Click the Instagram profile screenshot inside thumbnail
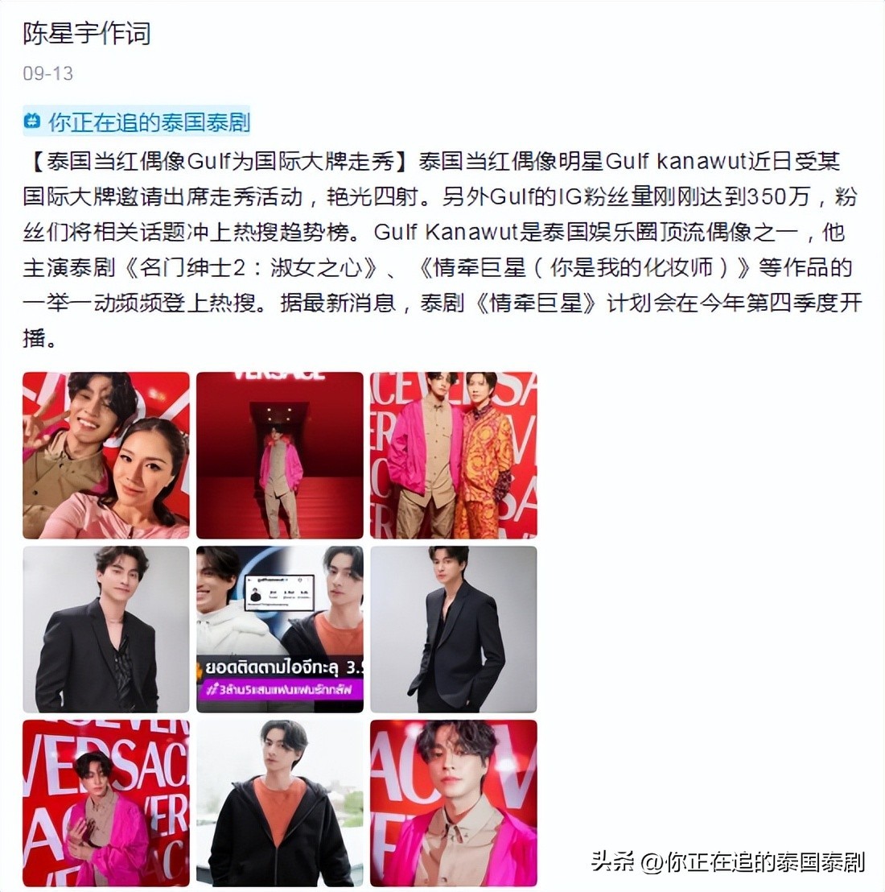 click(x=279, y=593)
